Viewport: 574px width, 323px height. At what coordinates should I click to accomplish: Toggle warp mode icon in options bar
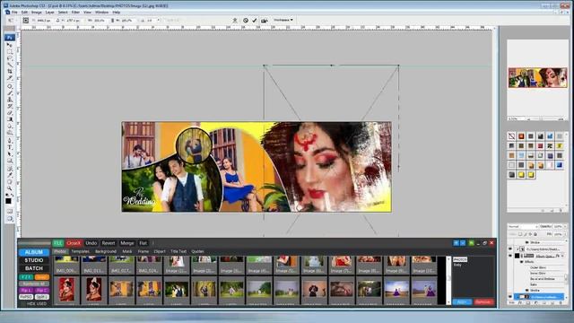pyautogui.click(x=235, y=21)
